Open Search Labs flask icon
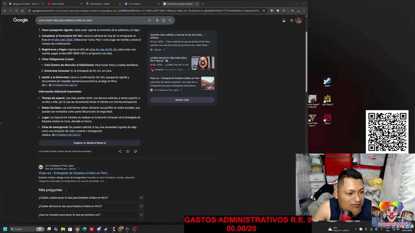Screen dimensions: 415x233 [x=284, y=20]
